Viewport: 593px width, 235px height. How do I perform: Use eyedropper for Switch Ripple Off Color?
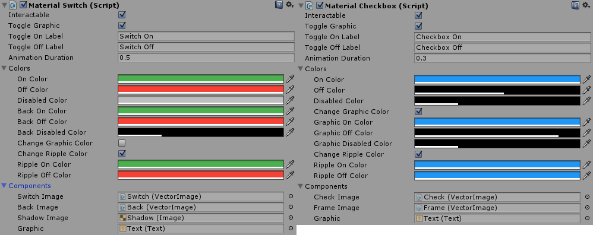click(x=290, y=175)
